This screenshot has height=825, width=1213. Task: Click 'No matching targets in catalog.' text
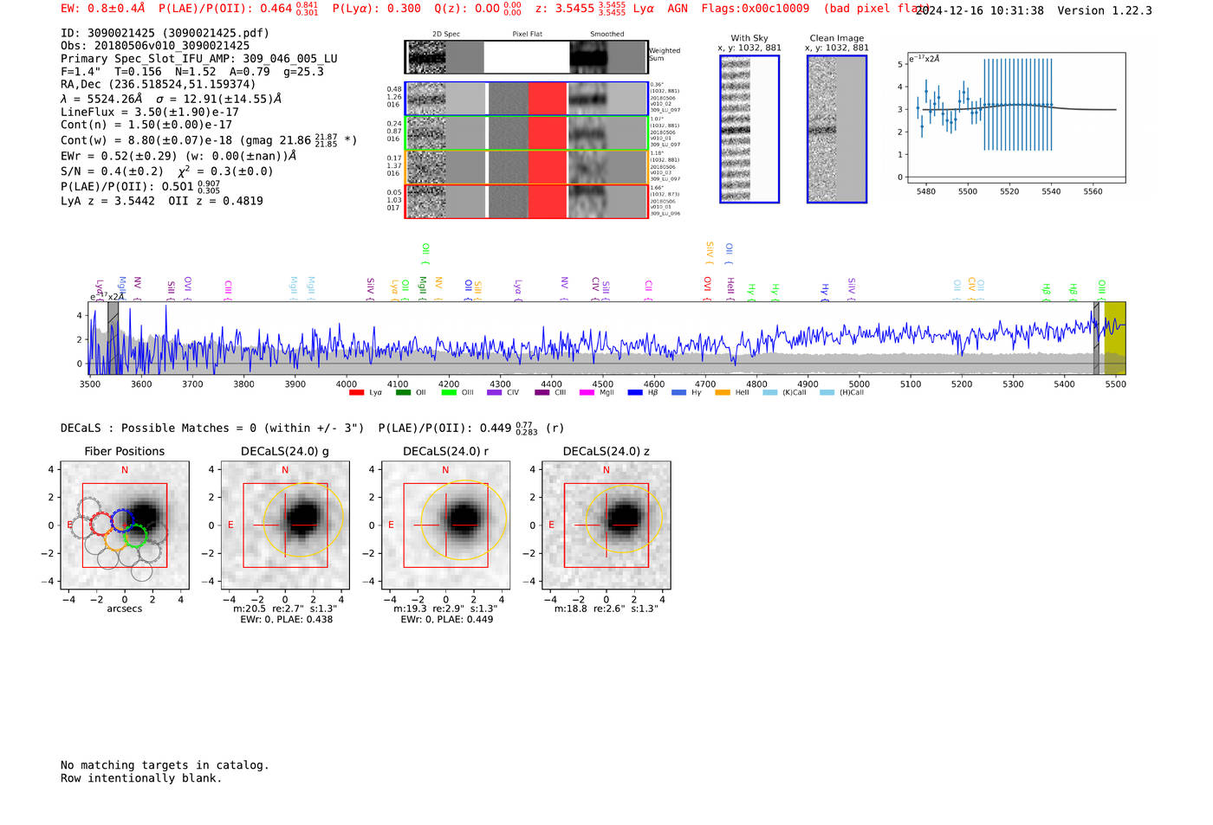tap(165, 765)
